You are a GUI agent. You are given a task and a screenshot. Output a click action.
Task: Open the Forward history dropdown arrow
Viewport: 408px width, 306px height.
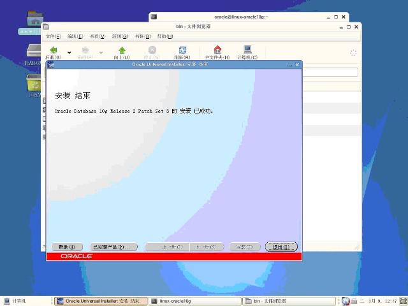coord(101,52)
